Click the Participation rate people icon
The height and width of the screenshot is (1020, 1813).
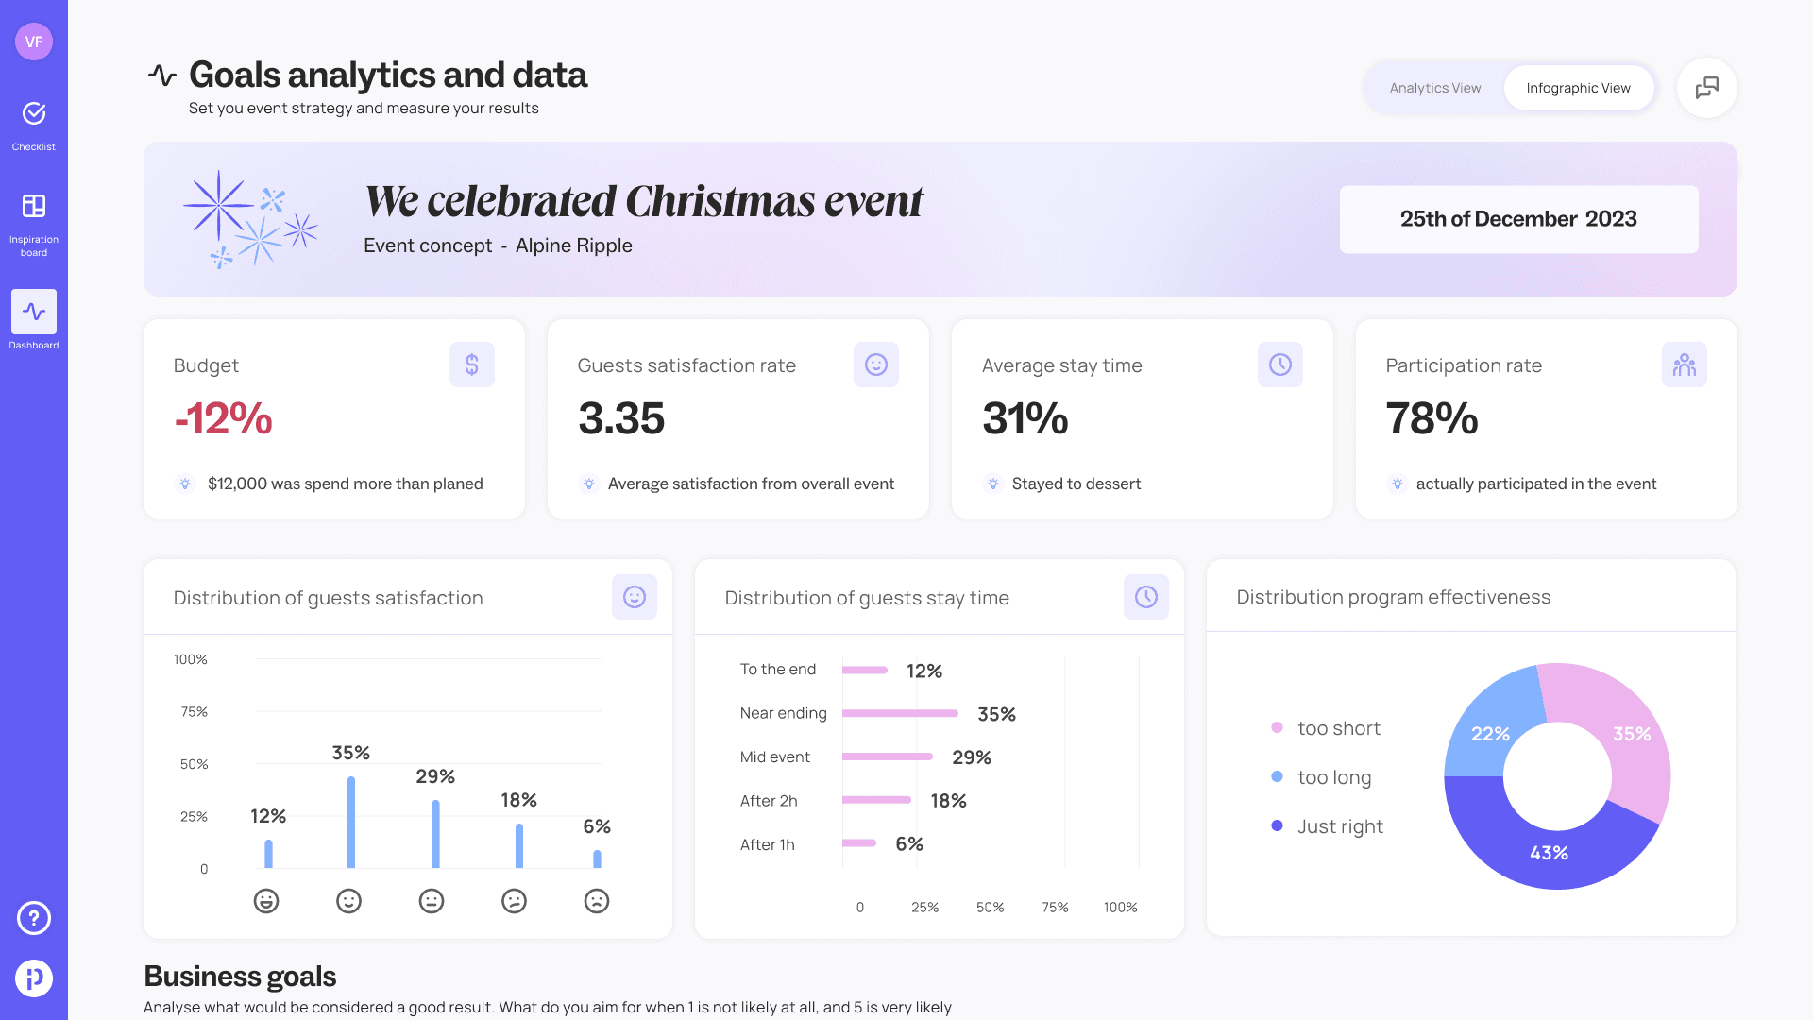click(1684, 365)
